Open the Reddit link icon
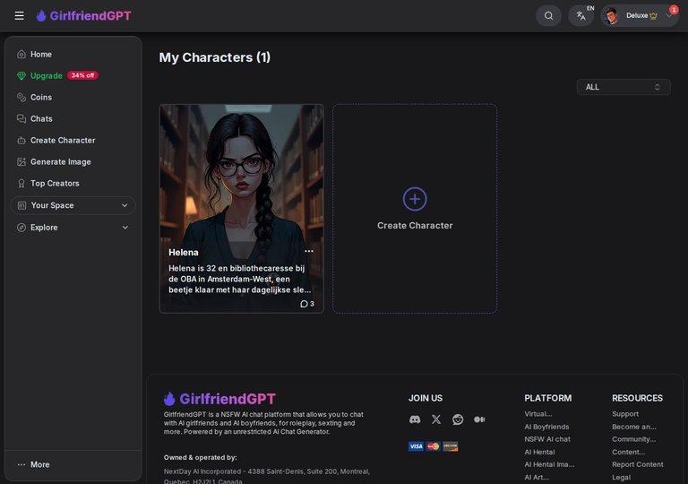688x484 pixels. [x=458, y=419]
